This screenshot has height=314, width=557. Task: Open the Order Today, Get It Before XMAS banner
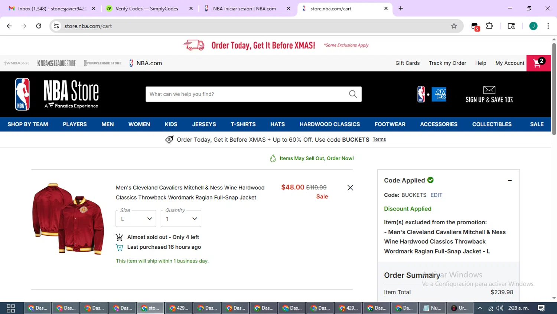click(x=276, y=45)
